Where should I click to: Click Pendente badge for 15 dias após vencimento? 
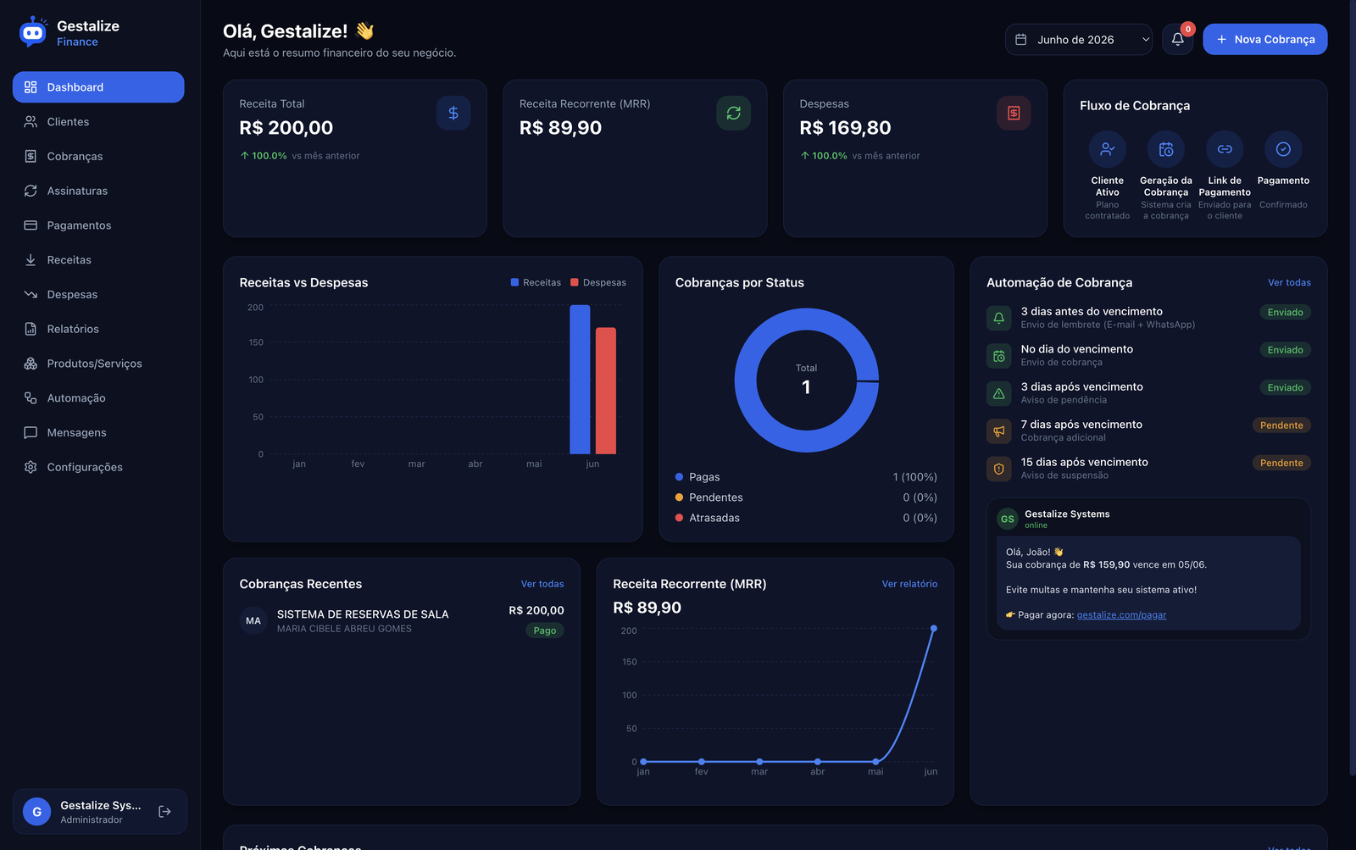coord(1281,463)
